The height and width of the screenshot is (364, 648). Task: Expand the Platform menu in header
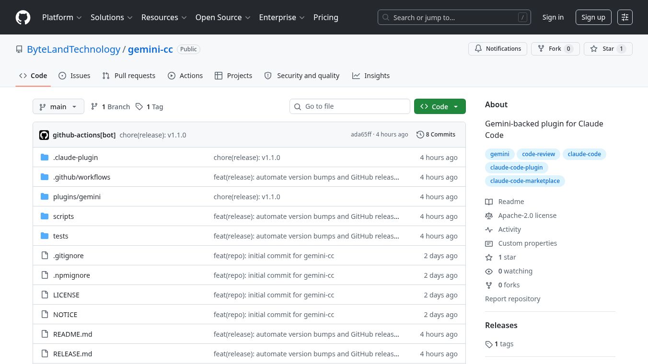tap(62, 17)
